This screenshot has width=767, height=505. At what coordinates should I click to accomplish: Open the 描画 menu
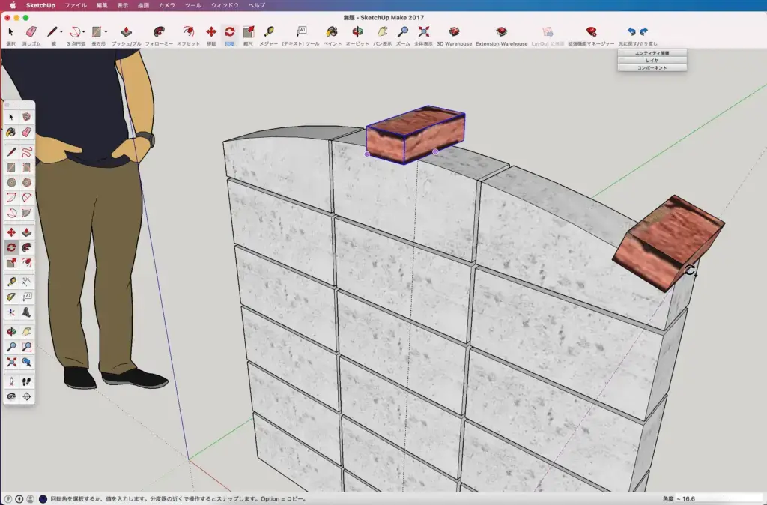click(x=143, y=5)
